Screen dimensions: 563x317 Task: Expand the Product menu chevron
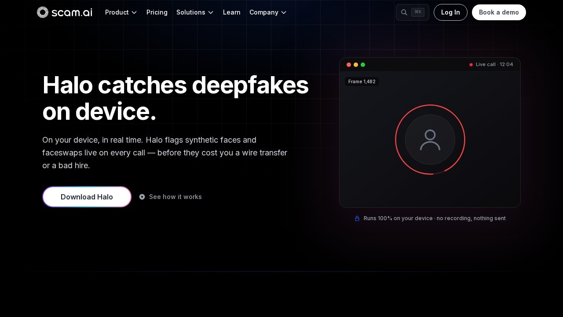pyautogui.click(x=134, y=12)
